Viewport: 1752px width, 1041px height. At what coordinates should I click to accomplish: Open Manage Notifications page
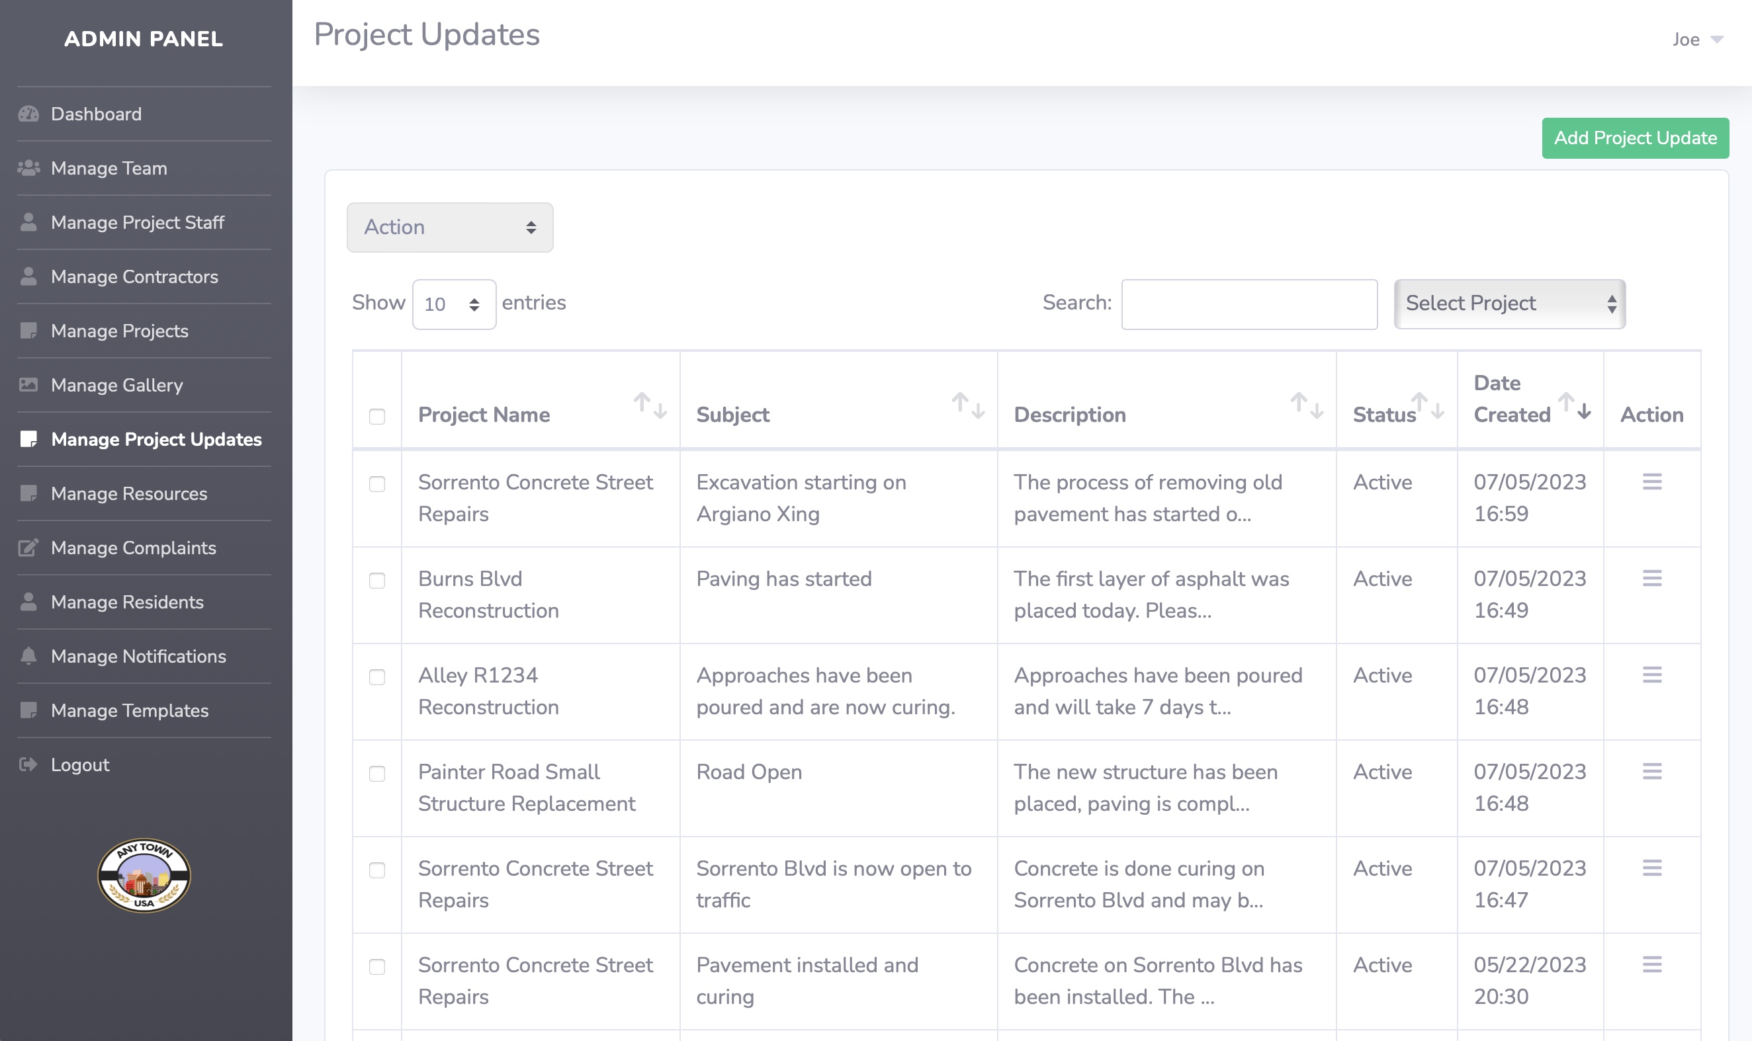138,656
